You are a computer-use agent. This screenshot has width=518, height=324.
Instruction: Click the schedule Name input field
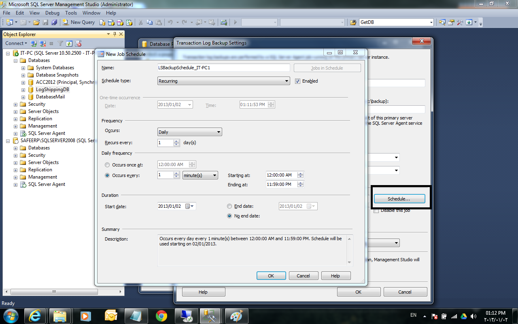[x=223, y=68]
